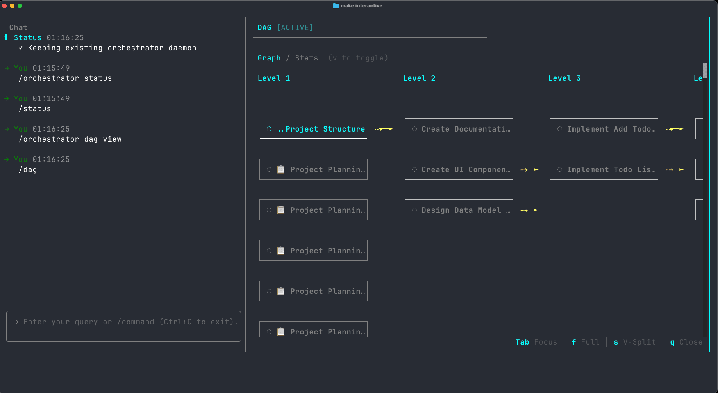Click the clipboard icon on the bottommost Project Planning node
The height and width of the screenshot is (393, 718).
coord(281,331)
